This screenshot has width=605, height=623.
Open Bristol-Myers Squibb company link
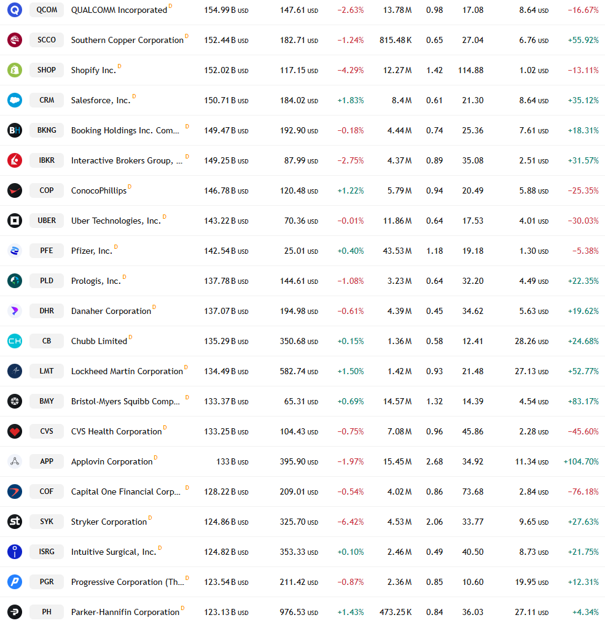tap(125, 401)
